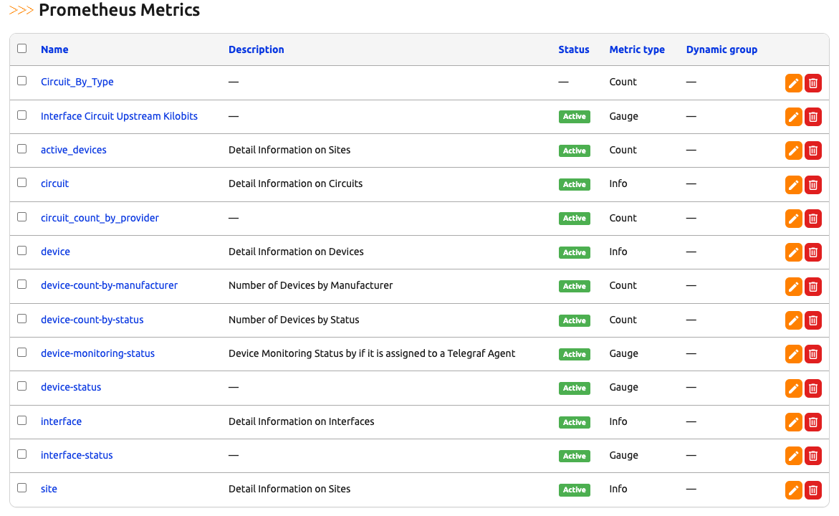Remove the Interface Circuit Upstream Kilobits metric
839x516 pixels.
pyautogui.click(x=813, y=117)
